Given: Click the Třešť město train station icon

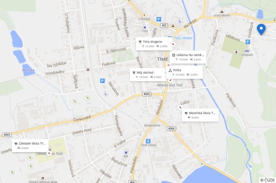Looking at the screenshot, I should (x=148, y=141).
